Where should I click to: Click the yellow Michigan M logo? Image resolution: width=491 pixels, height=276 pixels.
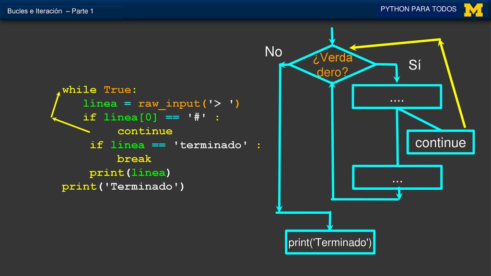(x=473, y=10)
